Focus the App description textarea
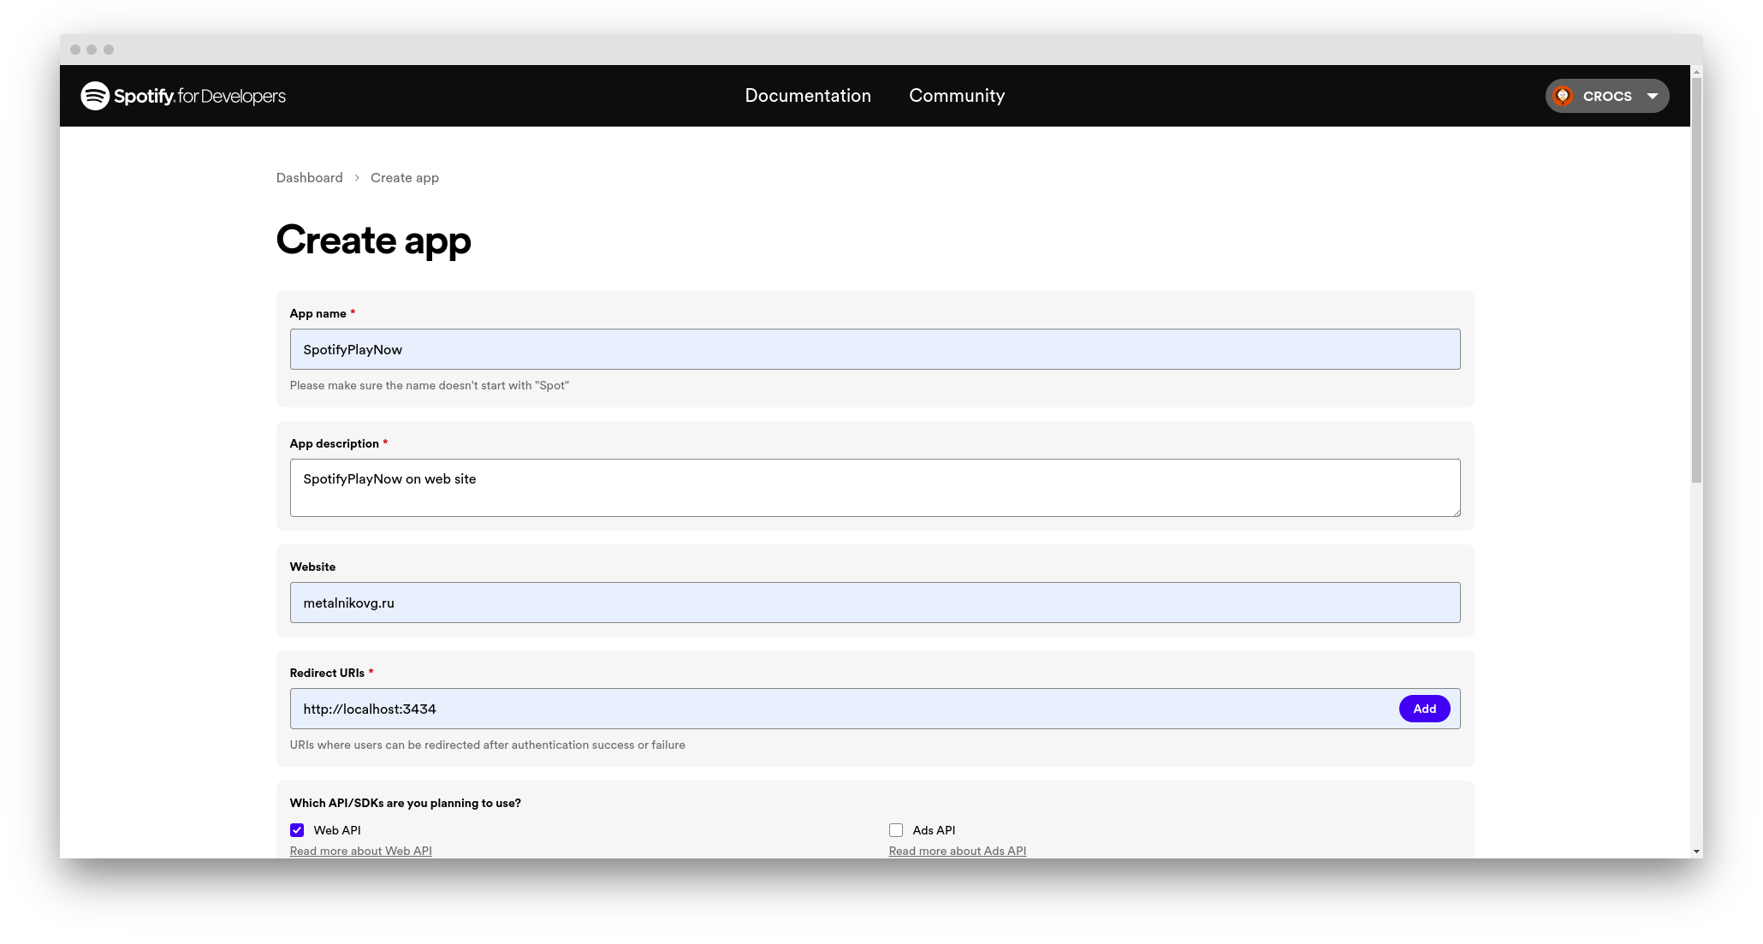The width and height of the screenshot is (1763, 944). tap(875, 488)
